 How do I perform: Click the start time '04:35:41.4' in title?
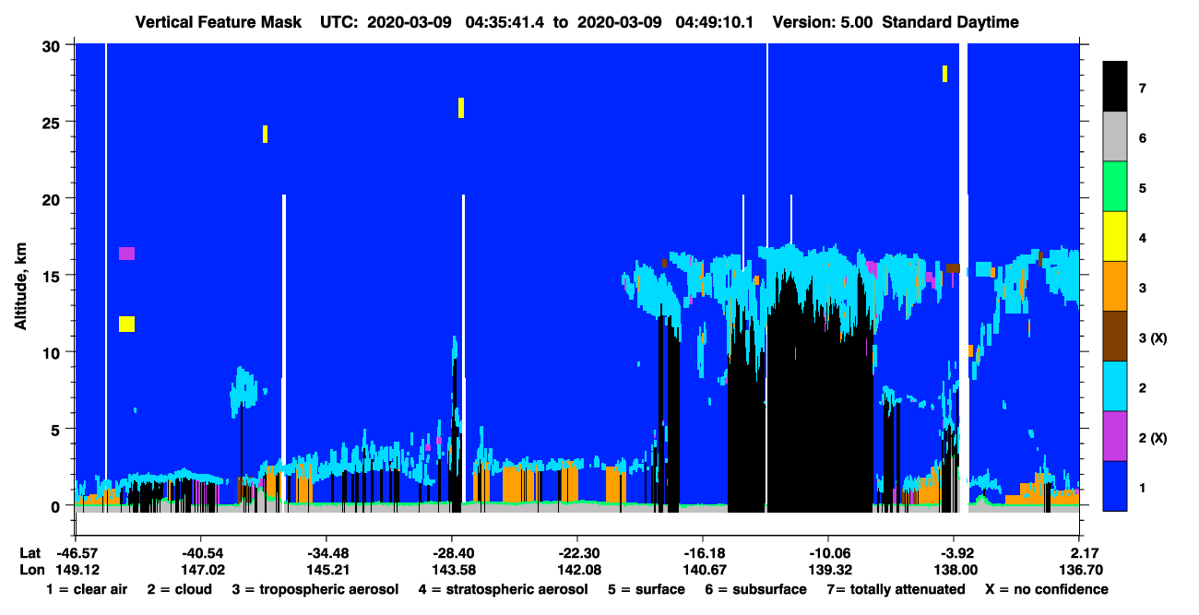click(507, 22)
